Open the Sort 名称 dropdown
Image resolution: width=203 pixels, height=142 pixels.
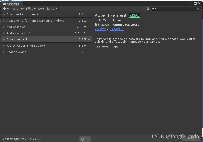[48, 9]
